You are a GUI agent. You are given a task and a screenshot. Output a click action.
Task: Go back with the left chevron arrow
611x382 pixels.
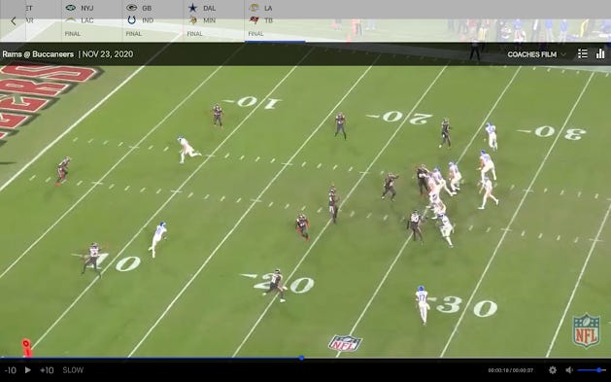14,21
